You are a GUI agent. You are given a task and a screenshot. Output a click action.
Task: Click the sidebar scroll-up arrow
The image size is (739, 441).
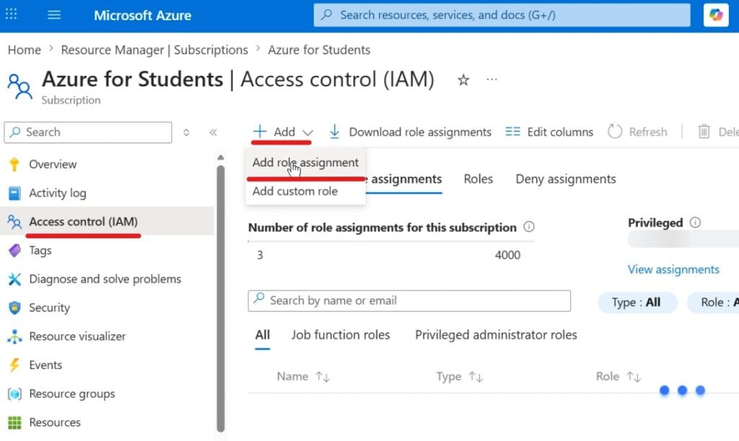[x=221, y=158]
